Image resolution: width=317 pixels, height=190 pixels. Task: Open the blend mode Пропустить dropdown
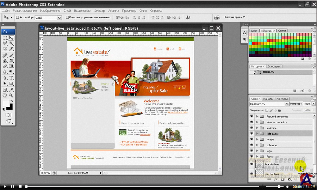click(269, 104)
